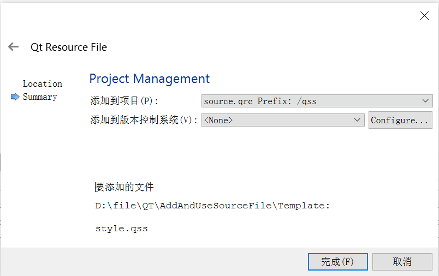Click the blue arrow next to Summary
439x276 pixels.
point(15,97)
